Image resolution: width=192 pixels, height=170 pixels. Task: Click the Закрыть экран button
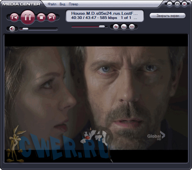coord(168,16)
